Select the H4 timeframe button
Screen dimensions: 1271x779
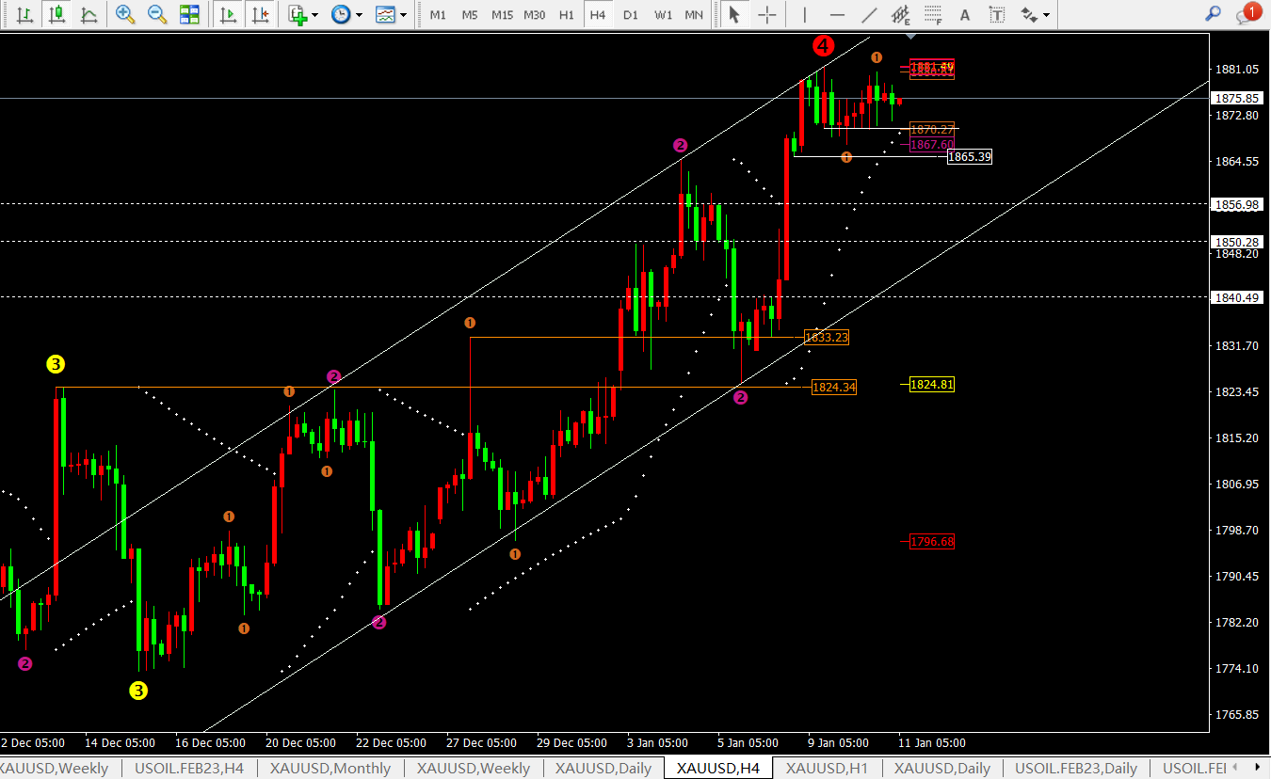coord(598,15)
